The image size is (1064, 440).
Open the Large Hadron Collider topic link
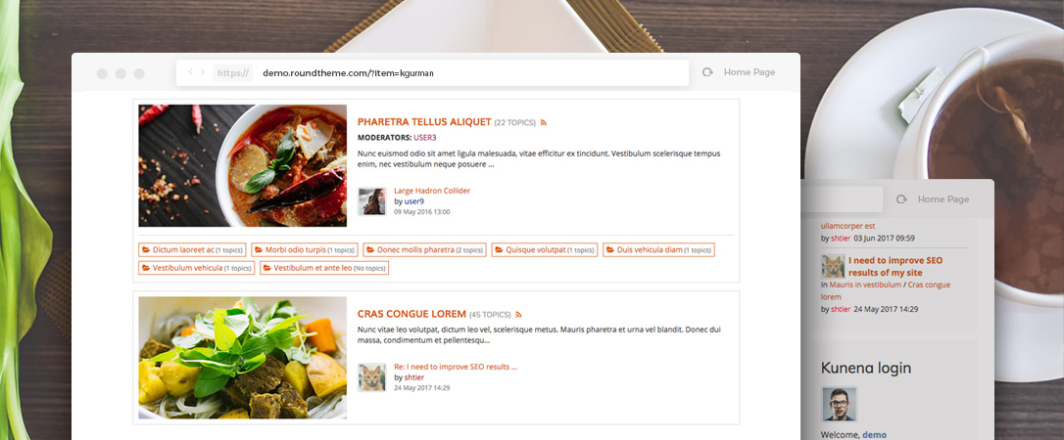point(432,191)
